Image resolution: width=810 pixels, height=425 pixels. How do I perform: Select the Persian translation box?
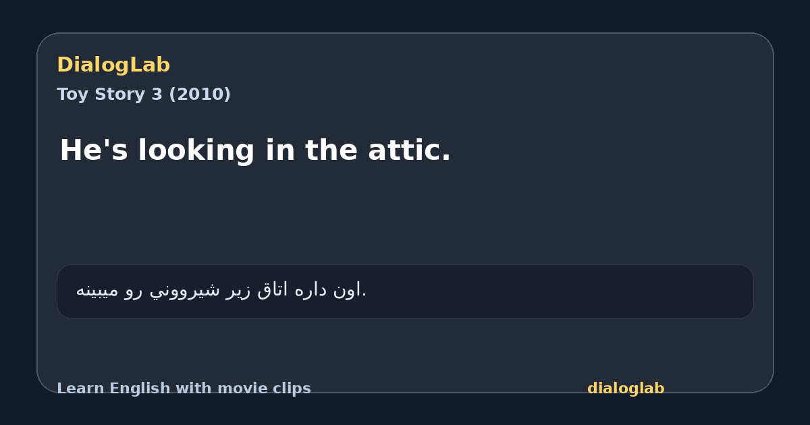pos(405,291)
